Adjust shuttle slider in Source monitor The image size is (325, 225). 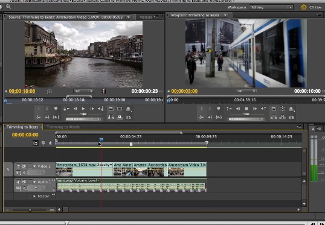pyautogui.click(x=83, y=114)
